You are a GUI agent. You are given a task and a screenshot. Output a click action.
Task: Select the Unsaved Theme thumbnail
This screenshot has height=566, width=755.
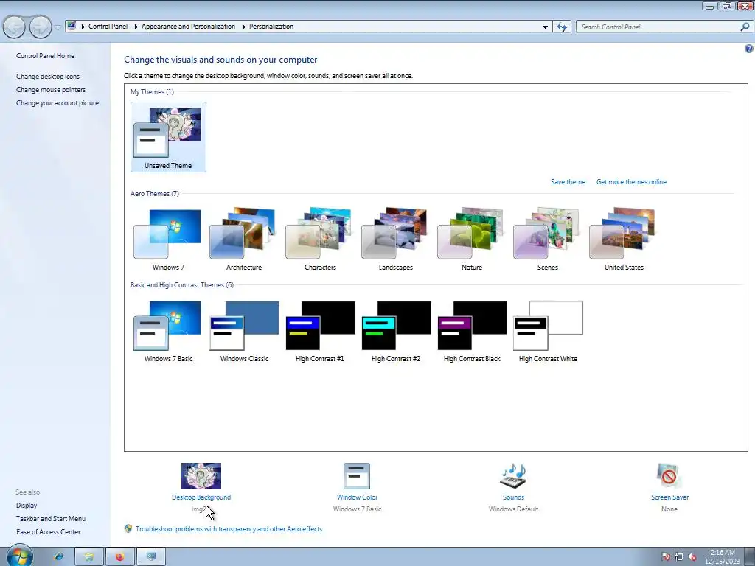(x=168, y=136)
